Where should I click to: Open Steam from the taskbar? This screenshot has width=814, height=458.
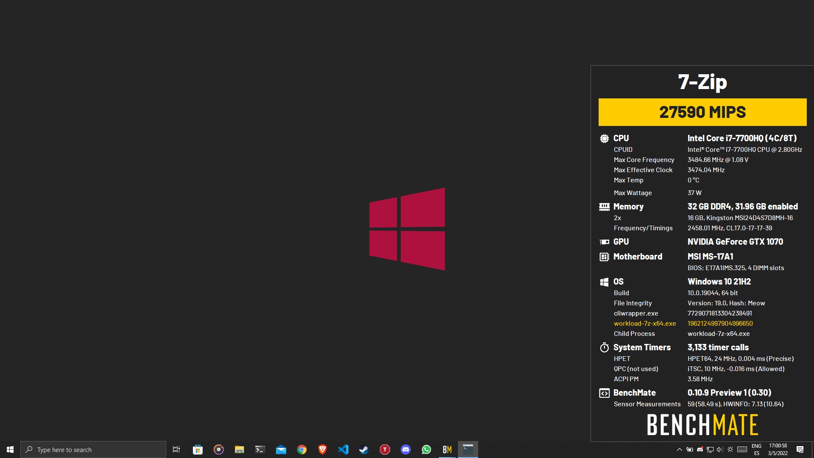364,450
